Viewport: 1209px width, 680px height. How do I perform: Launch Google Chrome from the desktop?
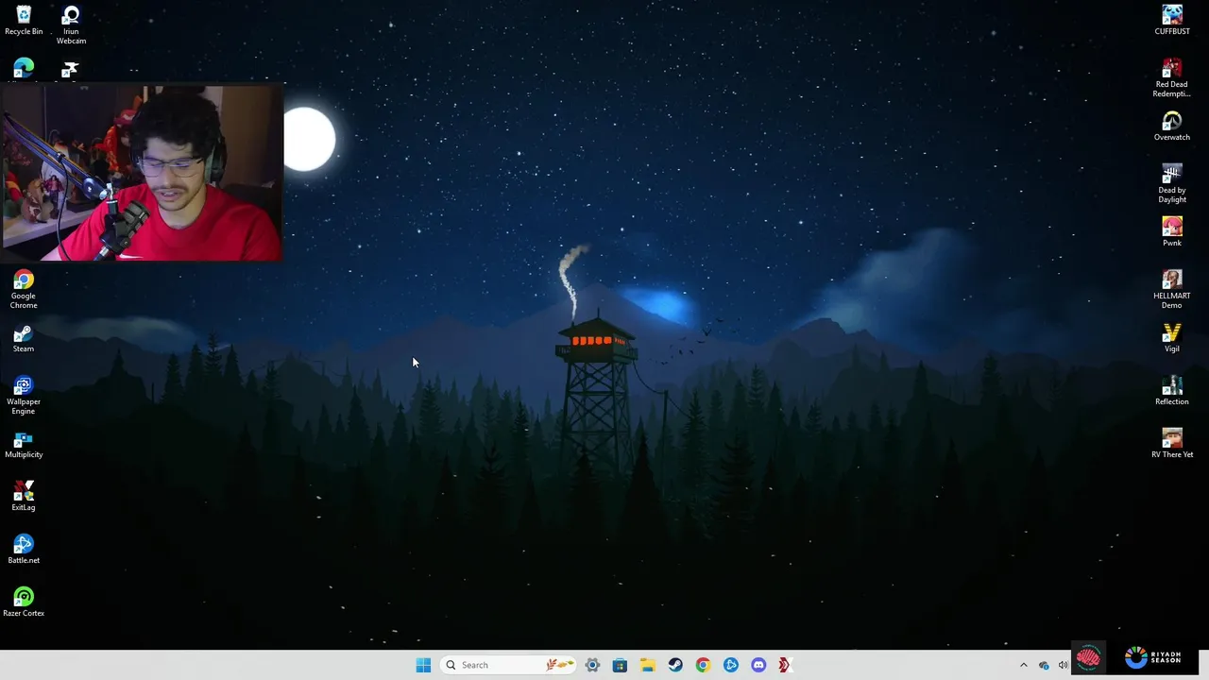[x=24, y=289]
